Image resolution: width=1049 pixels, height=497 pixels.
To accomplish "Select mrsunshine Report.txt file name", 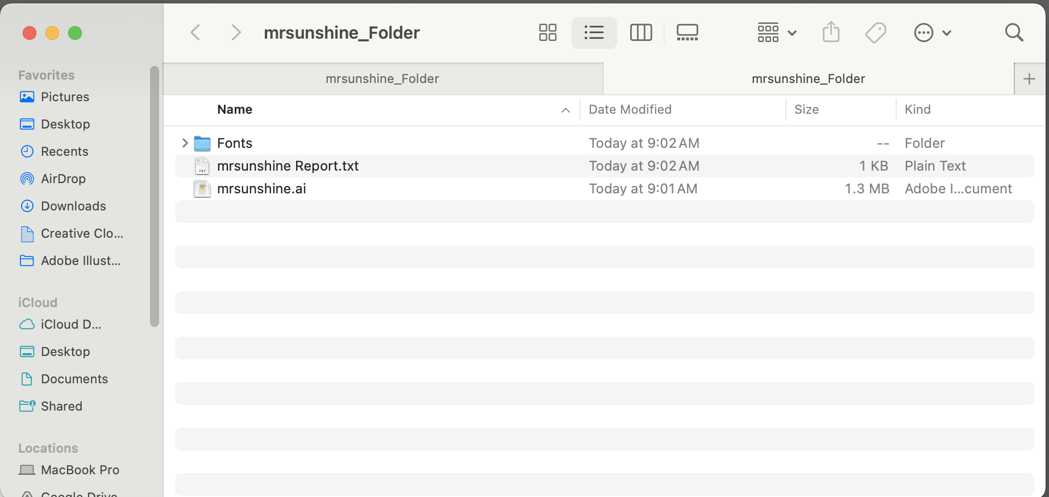I will pos(288,165).
